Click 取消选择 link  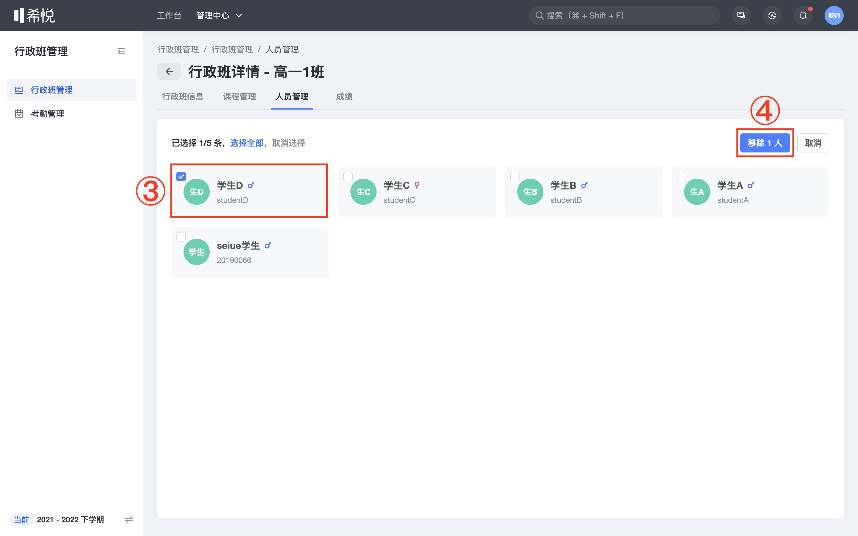coord(289,143)
